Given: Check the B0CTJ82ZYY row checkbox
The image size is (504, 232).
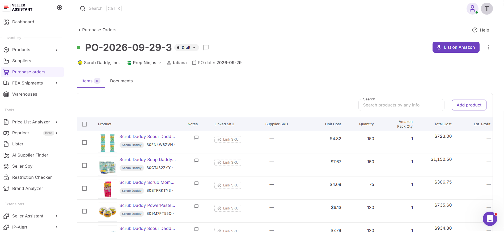Looking at the screenshot, I should click(84, 165).
